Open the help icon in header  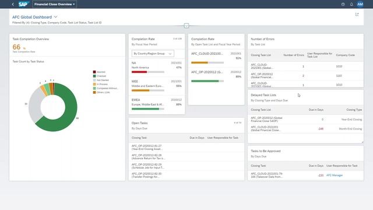[x=343, y=4]
